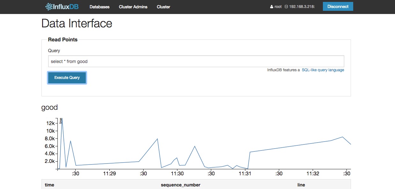Go to Cluster Admins page
Viewport: 395px width, 189px height.
tap(133, 7)
